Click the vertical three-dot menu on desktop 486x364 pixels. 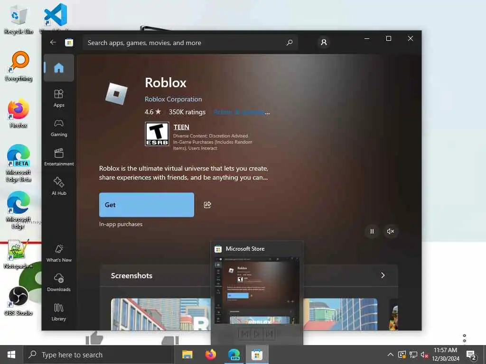(x=464, y=338)
